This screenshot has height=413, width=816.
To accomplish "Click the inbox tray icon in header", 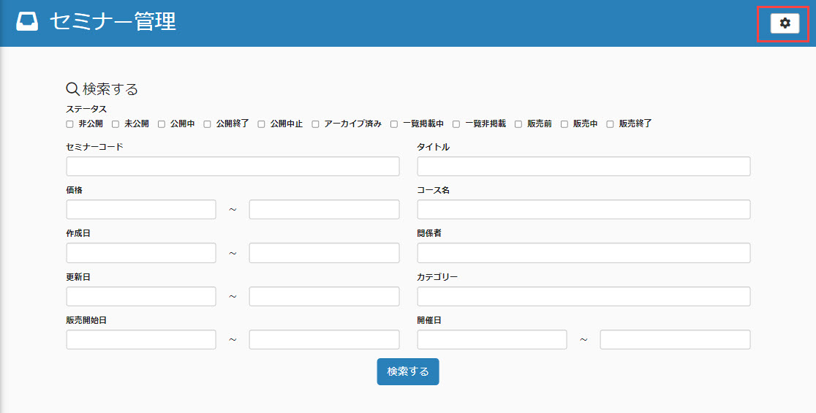I will pyautogui.click(x=27, y=23).
